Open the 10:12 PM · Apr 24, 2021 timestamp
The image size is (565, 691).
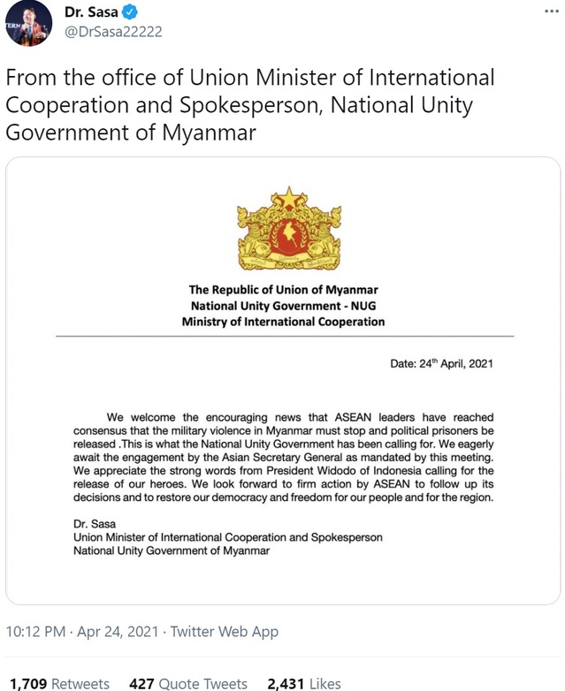[83, 632]
